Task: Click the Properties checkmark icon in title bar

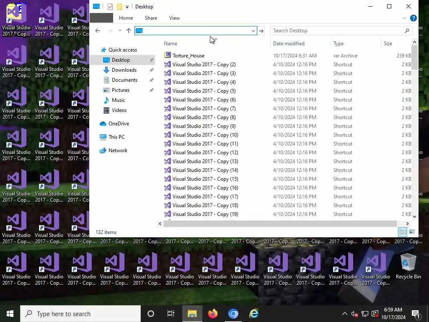Action: pyautogui.click(x=110, y=7)
